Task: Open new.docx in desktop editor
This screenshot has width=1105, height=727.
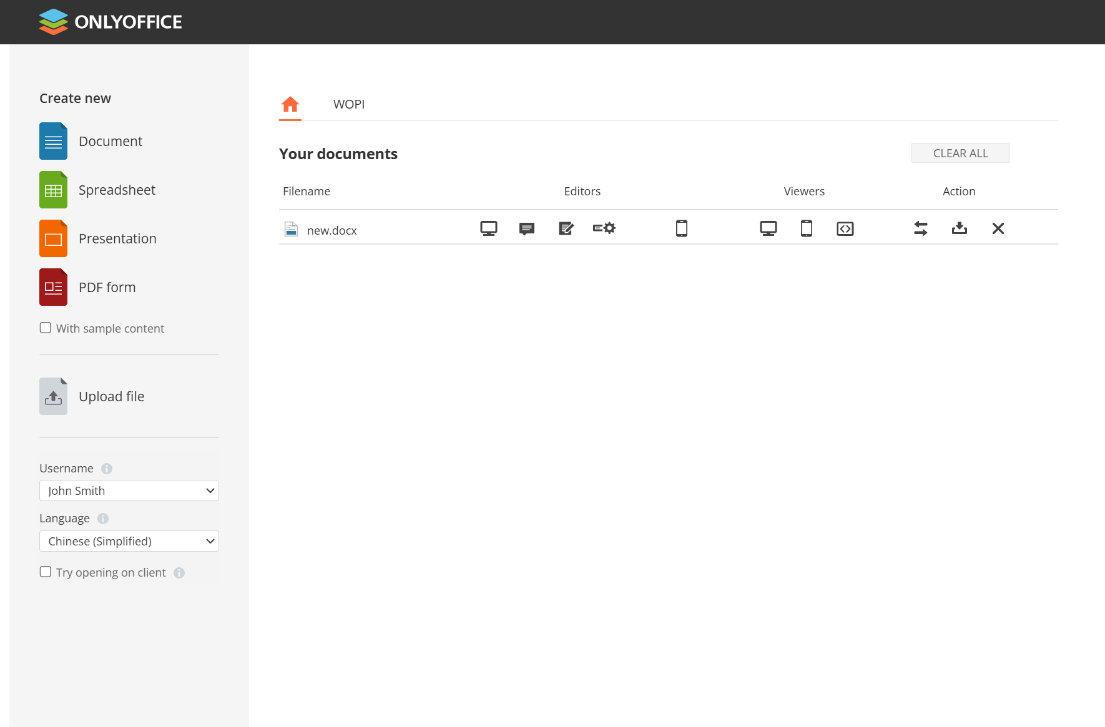Action: point(488,228)
